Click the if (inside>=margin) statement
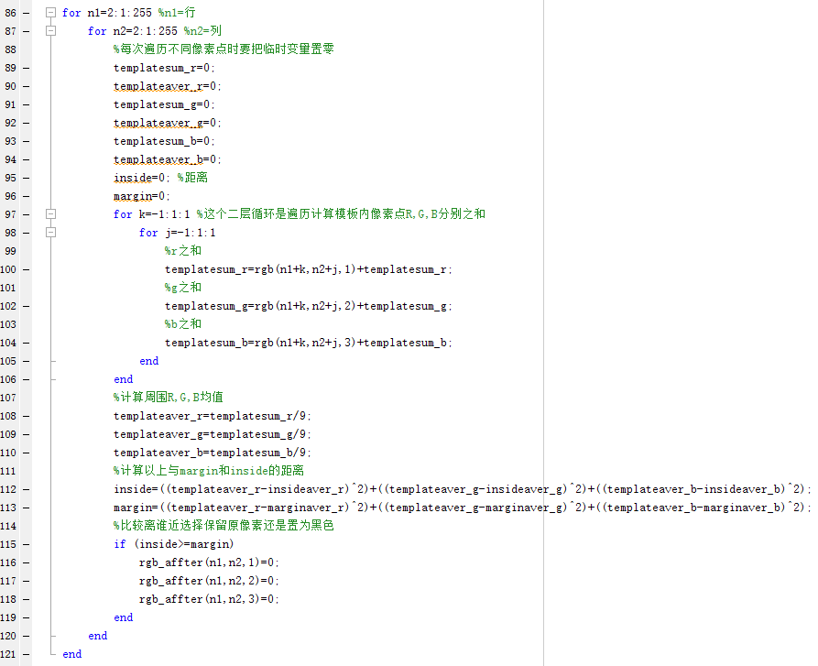 [x=174, y=544]
